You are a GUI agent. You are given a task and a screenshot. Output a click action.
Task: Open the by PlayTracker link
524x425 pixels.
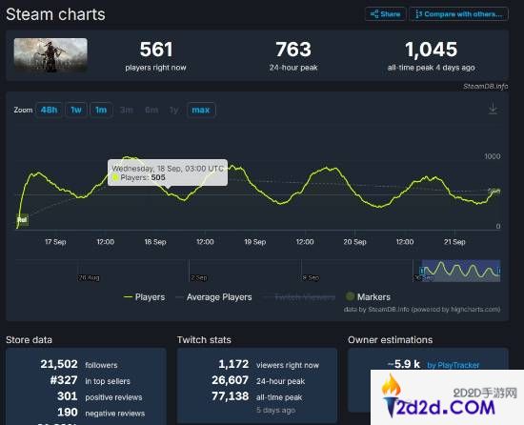point(453,365)
